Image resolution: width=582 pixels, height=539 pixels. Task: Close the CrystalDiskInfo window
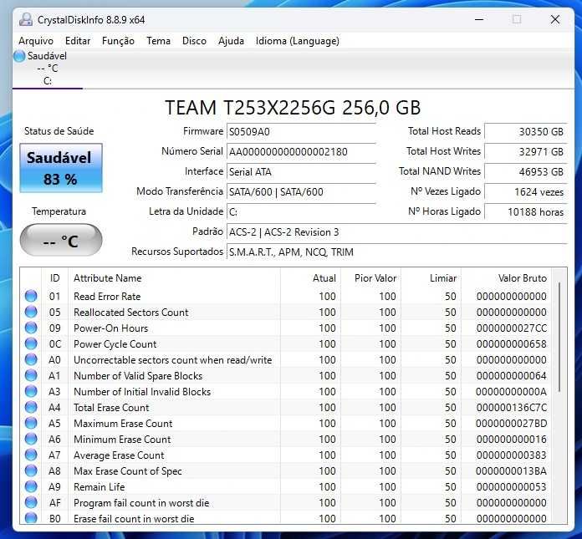pyautogui.click(x=555, y=19)
